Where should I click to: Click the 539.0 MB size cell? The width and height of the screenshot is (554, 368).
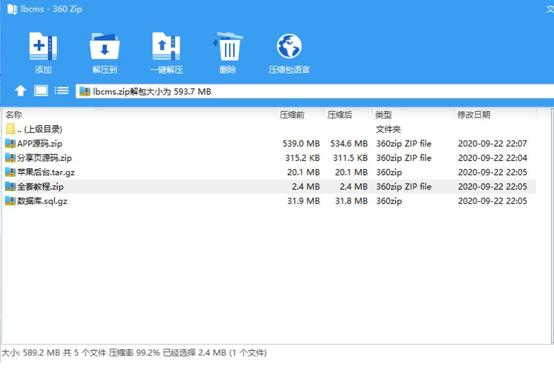[x=301, y=143]
